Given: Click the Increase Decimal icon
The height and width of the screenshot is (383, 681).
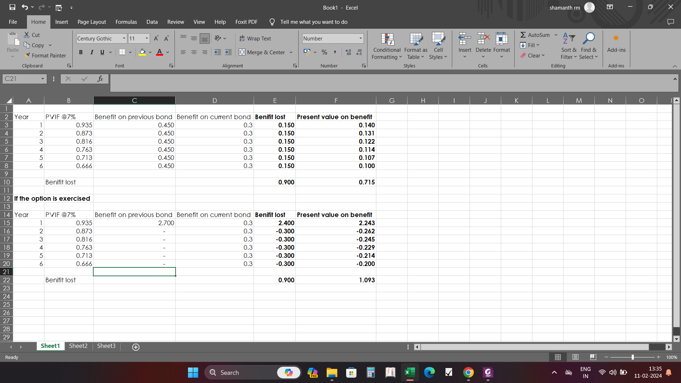Looking at the screenshot, I should point(348,52).
